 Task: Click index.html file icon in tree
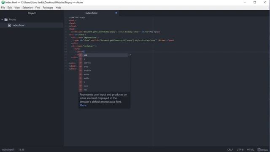tap(9, 25)
